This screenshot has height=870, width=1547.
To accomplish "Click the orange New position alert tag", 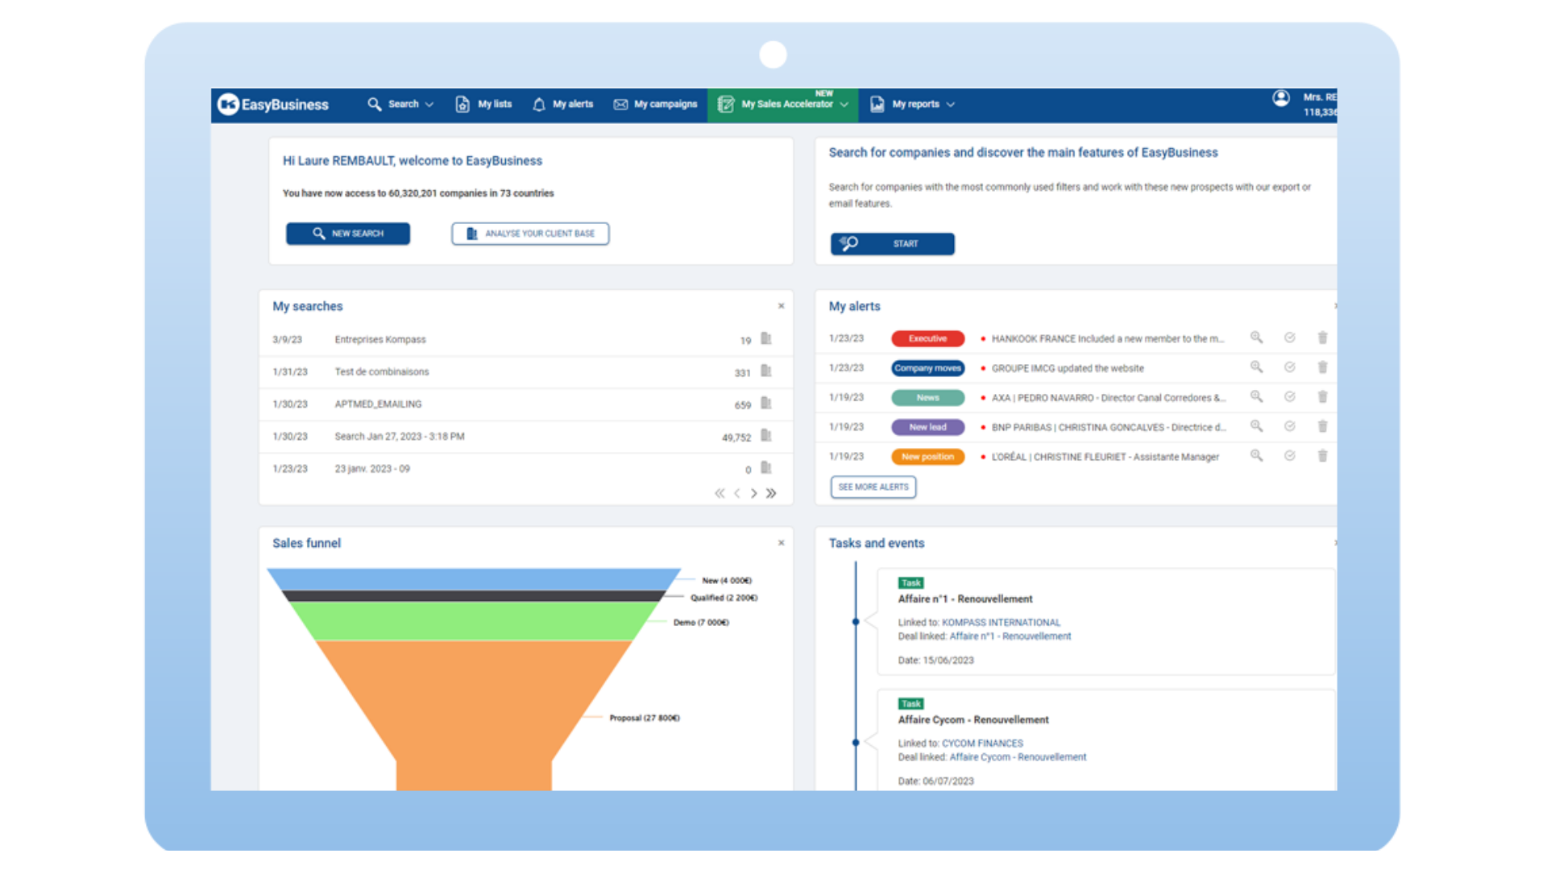I will (x=927, y=457).
